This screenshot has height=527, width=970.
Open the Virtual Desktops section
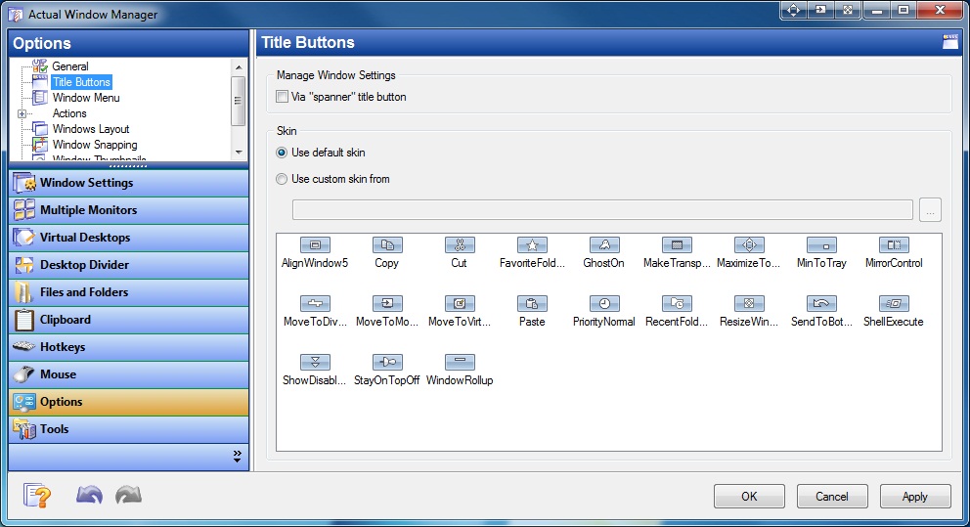129,237
